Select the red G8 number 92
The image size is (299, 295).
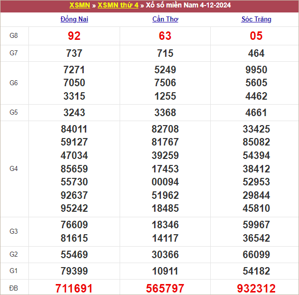pyautogui.click(x=74, y=36)
